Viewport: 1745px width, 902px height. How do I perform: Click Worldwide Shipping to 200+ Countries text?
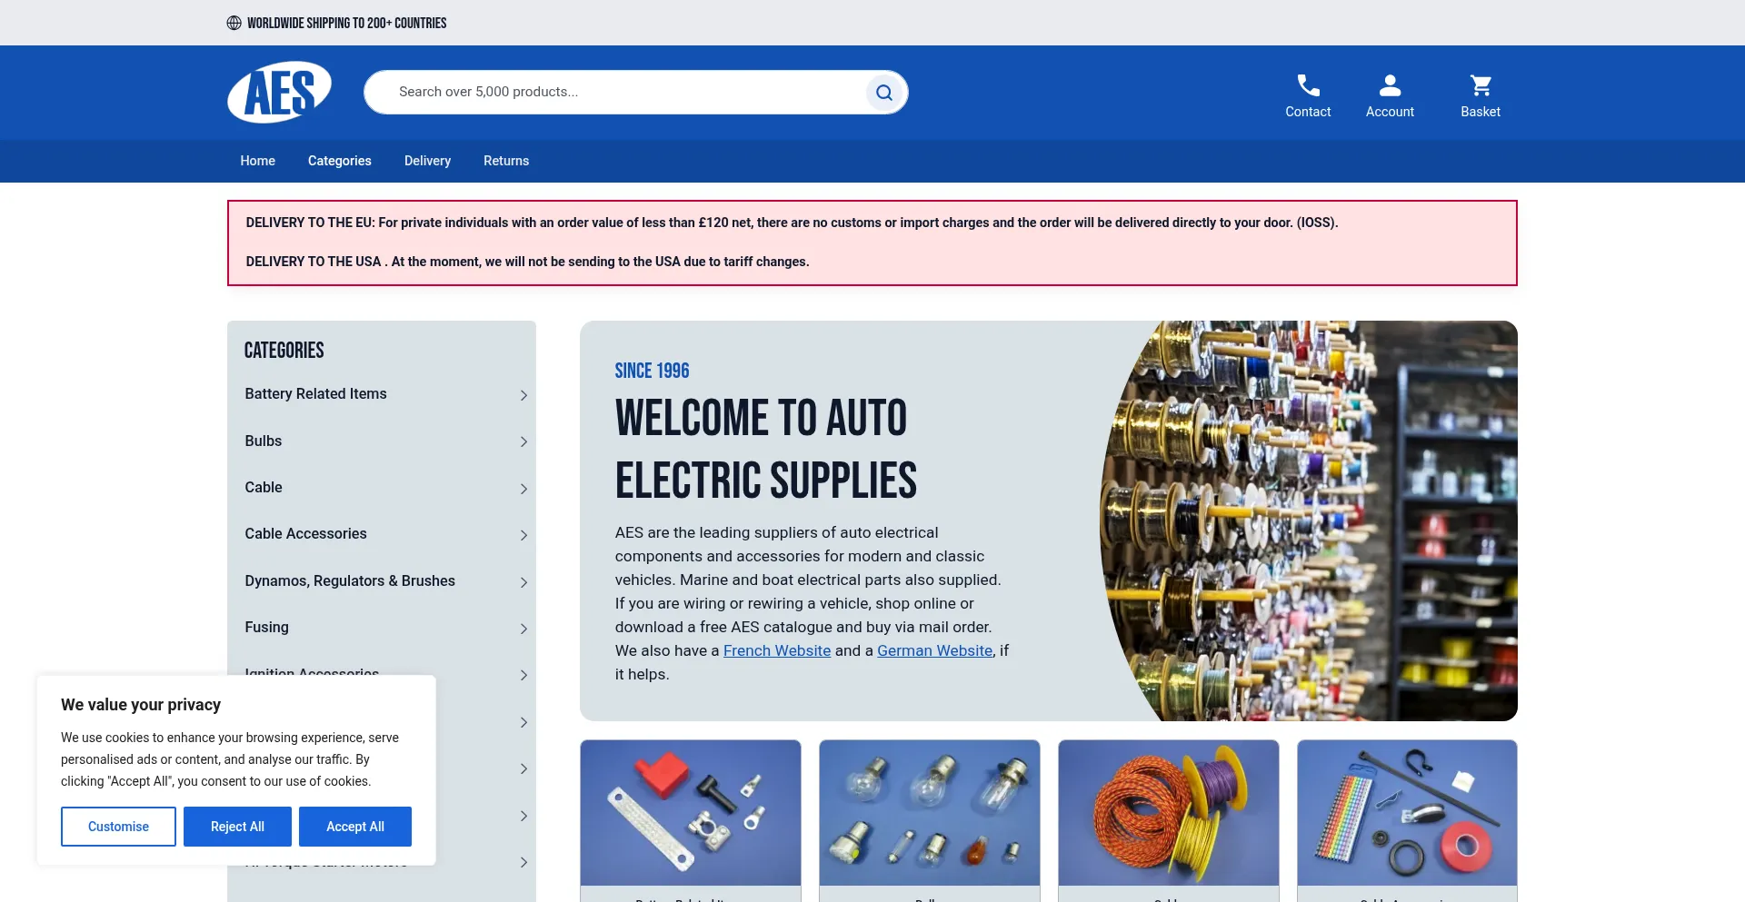[x=347, y=23]
